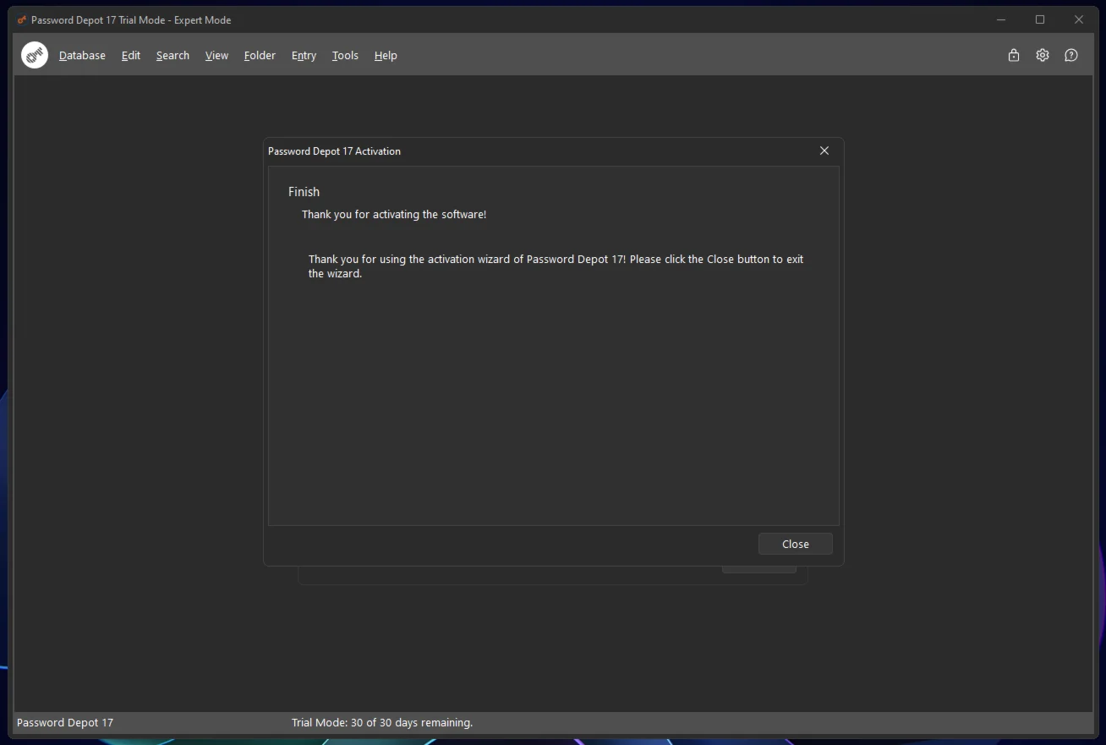The width and height of the screenshot is (1106, 745).
Task: Open the Help menu
Action: [386, 55]
